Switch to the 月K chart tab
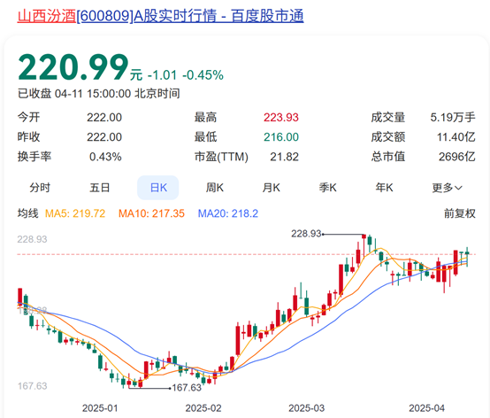 coord(272,188)
